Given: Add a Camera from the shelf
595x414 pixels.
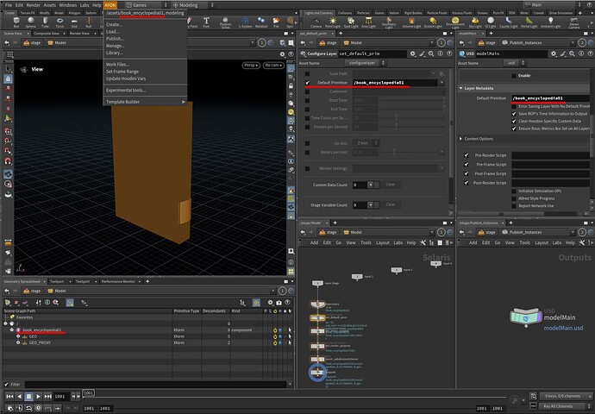Looking at the screenshot, I should (x=316, y=22).
